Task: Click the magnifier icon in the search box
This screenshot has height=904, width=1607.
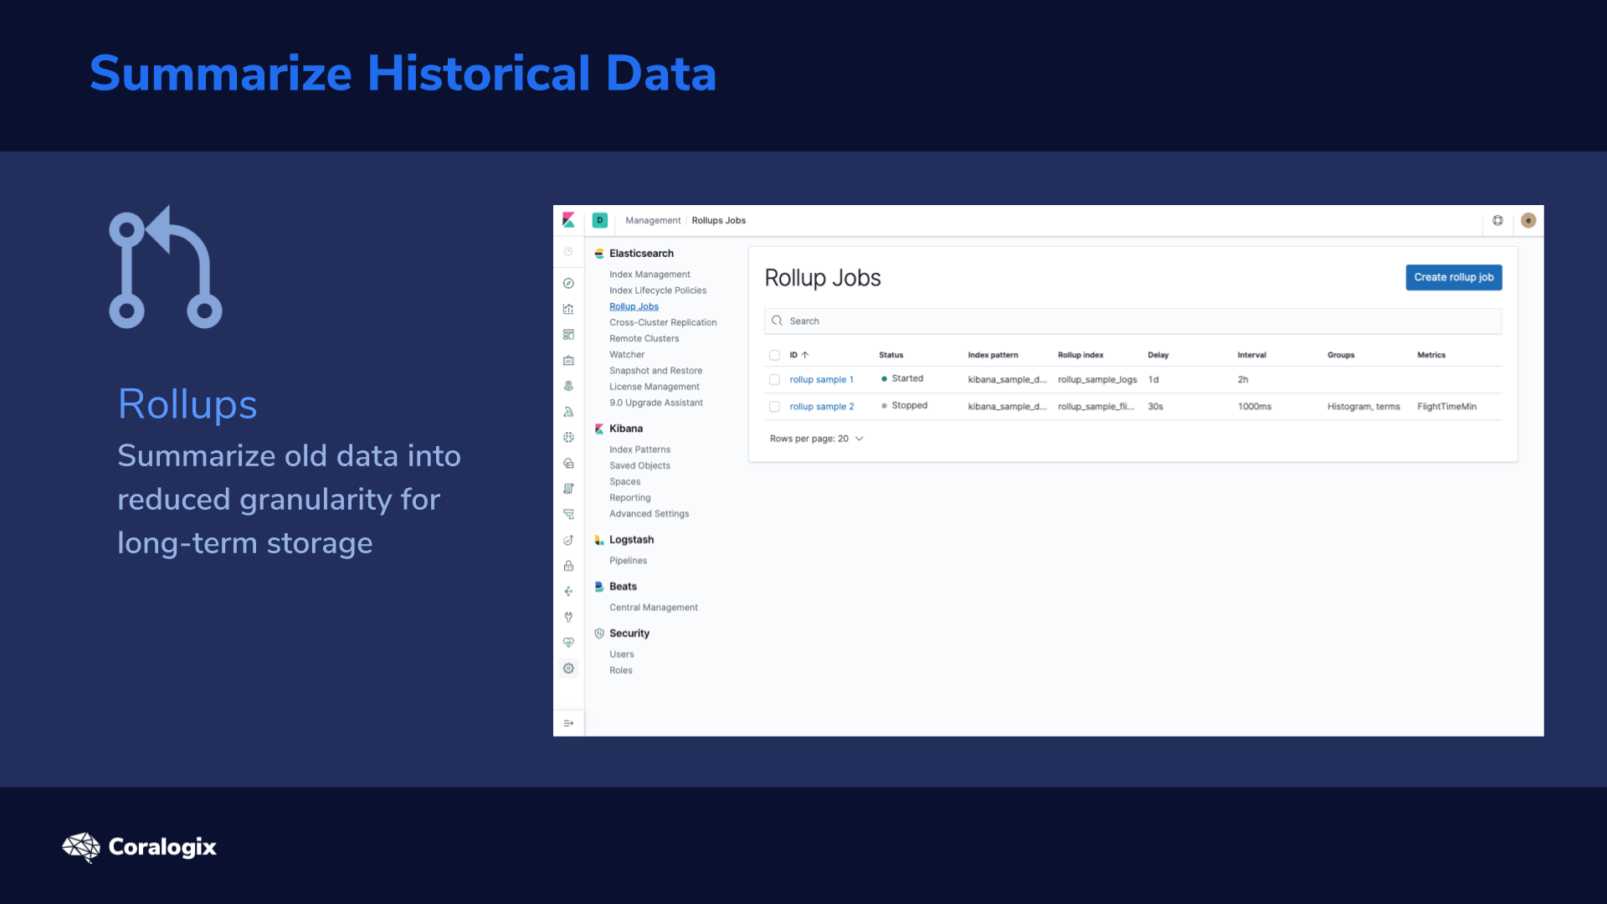Action: pyautogui.click(x=777, y=321)
